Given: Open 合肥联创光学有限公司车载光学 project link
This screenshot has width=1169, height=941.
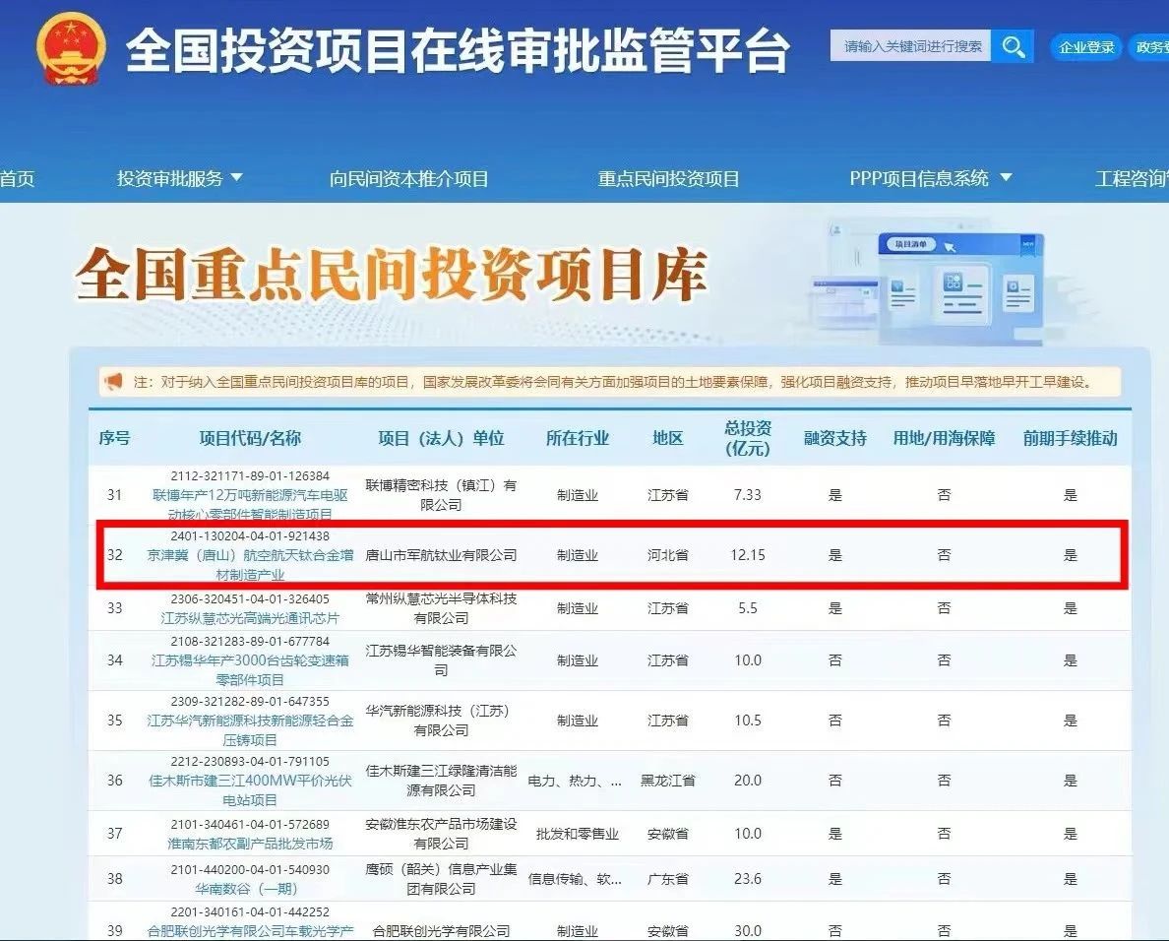Looking at the screenshot, I should tap(250, 930).
